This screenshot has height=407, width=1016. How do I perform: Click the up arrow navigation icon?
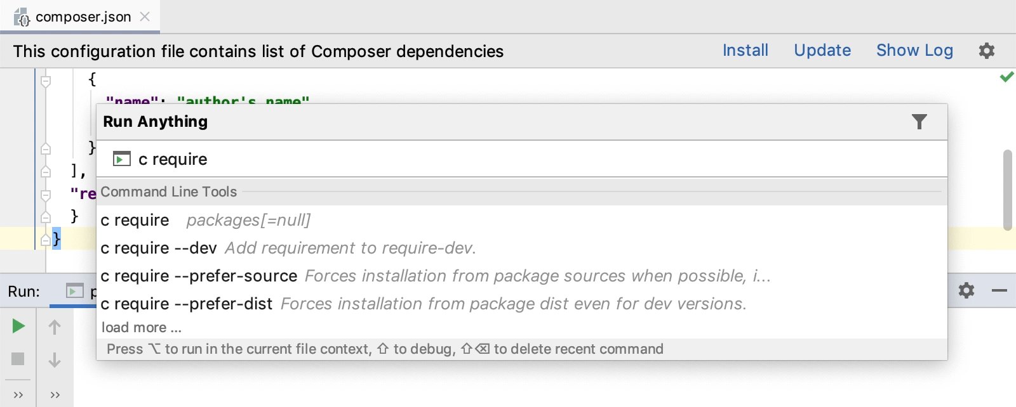pos(55,326)
